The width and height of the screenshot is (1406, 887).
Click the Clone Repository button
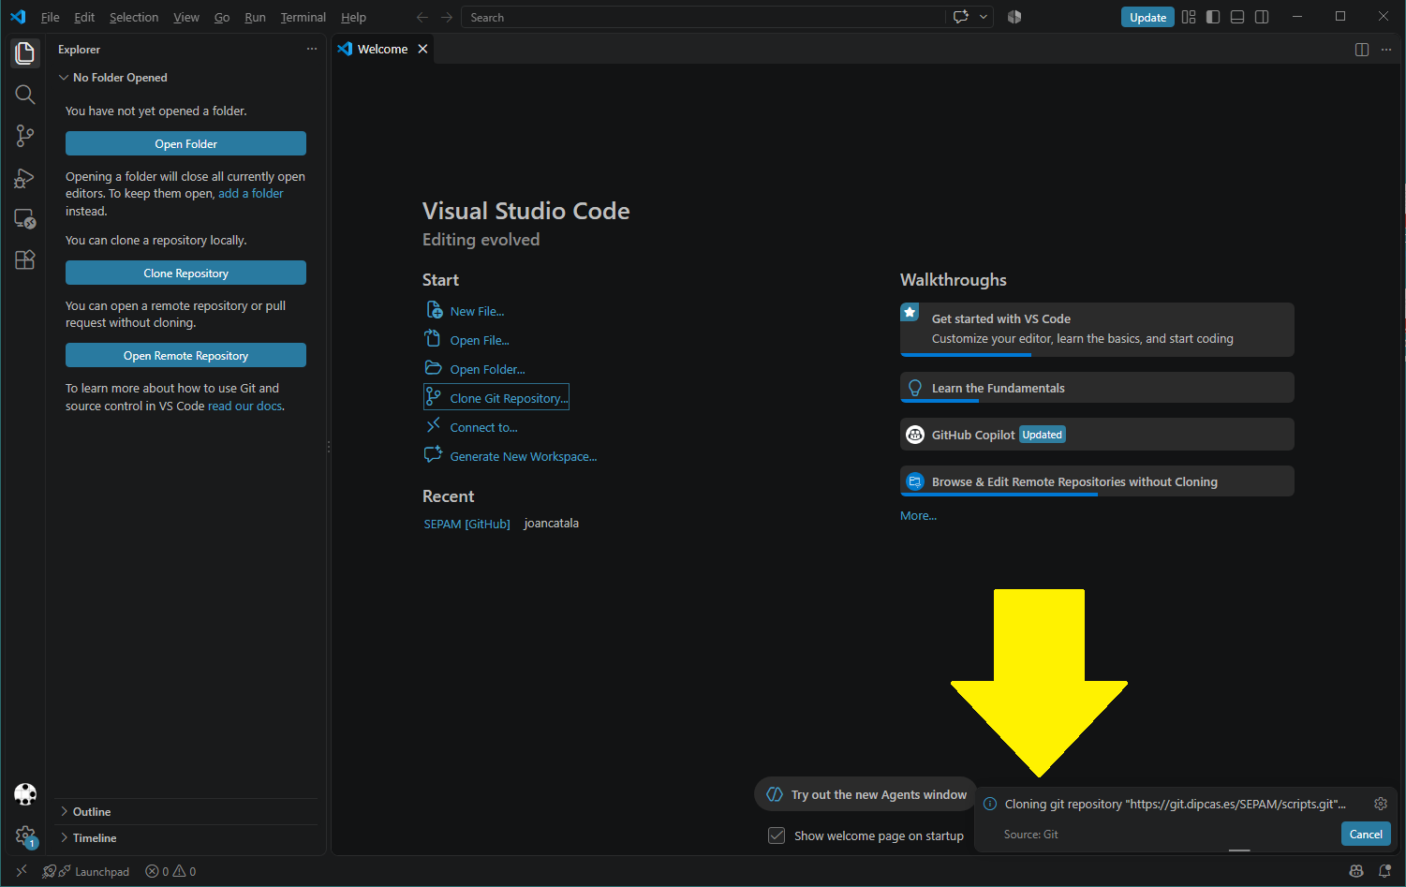pyautogui.click(x=185, y=273)
